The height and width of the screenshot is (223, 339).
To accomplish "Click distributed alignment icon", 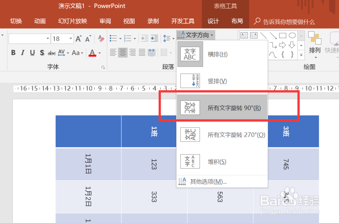I will [x=152, y=53].
